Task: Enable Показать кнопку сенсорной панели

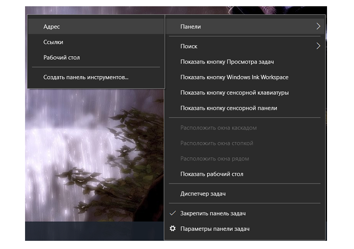Action: click(x=228, y=108)
